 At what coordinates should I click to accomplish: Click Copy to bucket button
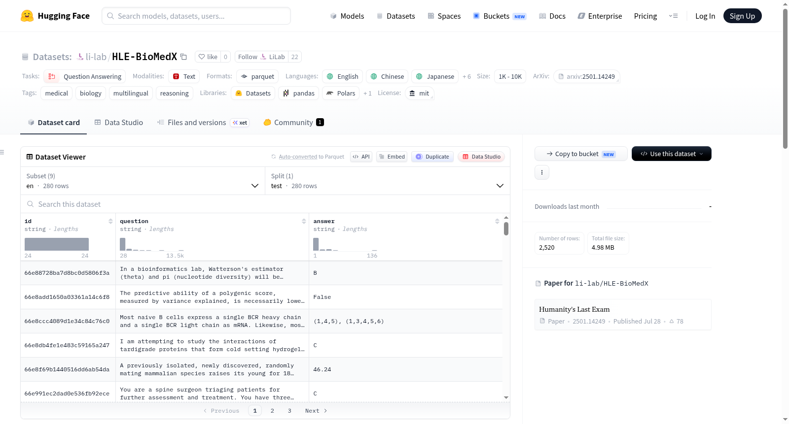tap(581, 154)
